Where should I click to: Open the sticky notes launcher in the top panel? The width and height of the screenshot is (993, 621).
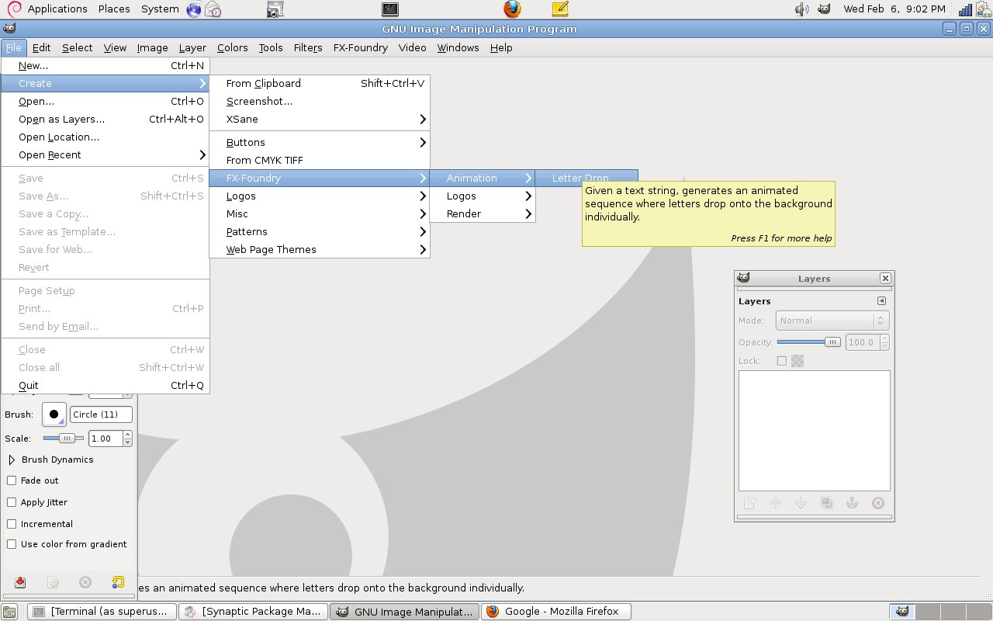(560, 9)
